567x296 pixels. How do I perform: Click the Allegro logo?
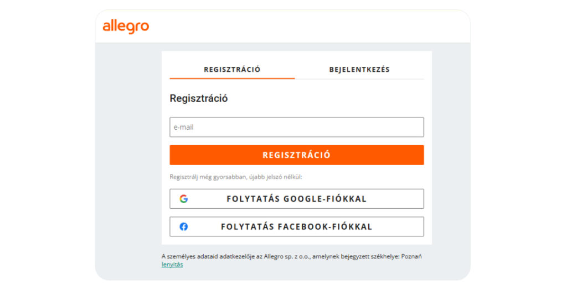point(126,27)
